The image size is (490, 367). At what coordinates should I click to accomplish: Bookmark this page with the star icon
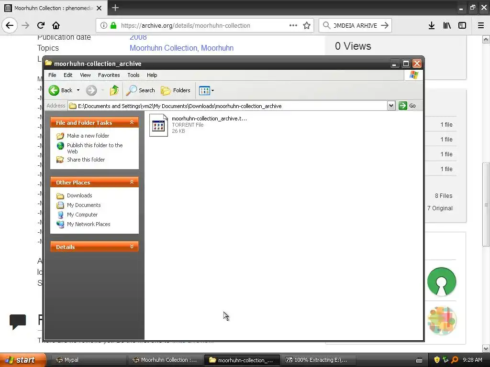[x=307, y=26]
